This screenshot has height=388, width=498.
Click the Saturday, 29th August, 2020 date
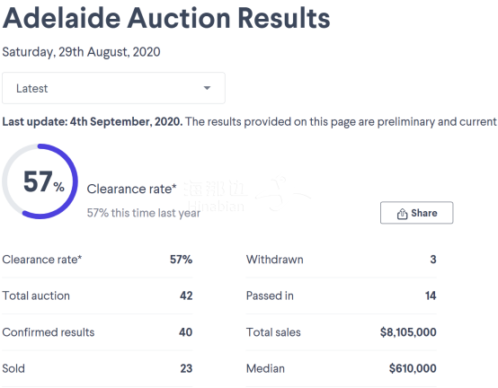[81, 52]
